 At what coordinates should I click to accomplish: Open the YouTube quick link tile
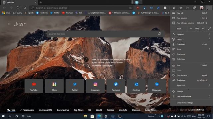34,86
